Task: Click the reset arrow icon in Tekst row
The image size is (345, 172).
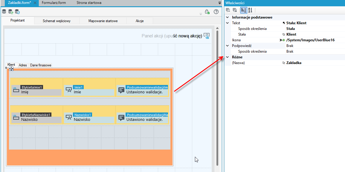Action: [x=283, y=23]
